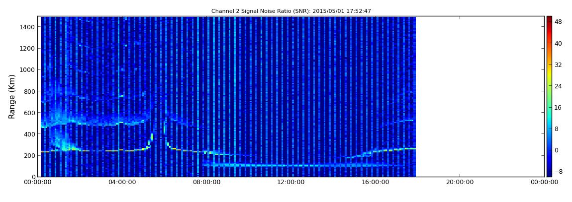Image resolution: width=572 pixels, height=202 pixels.
Task: Click the 08:00:00 time axis label
Action: 206,182
